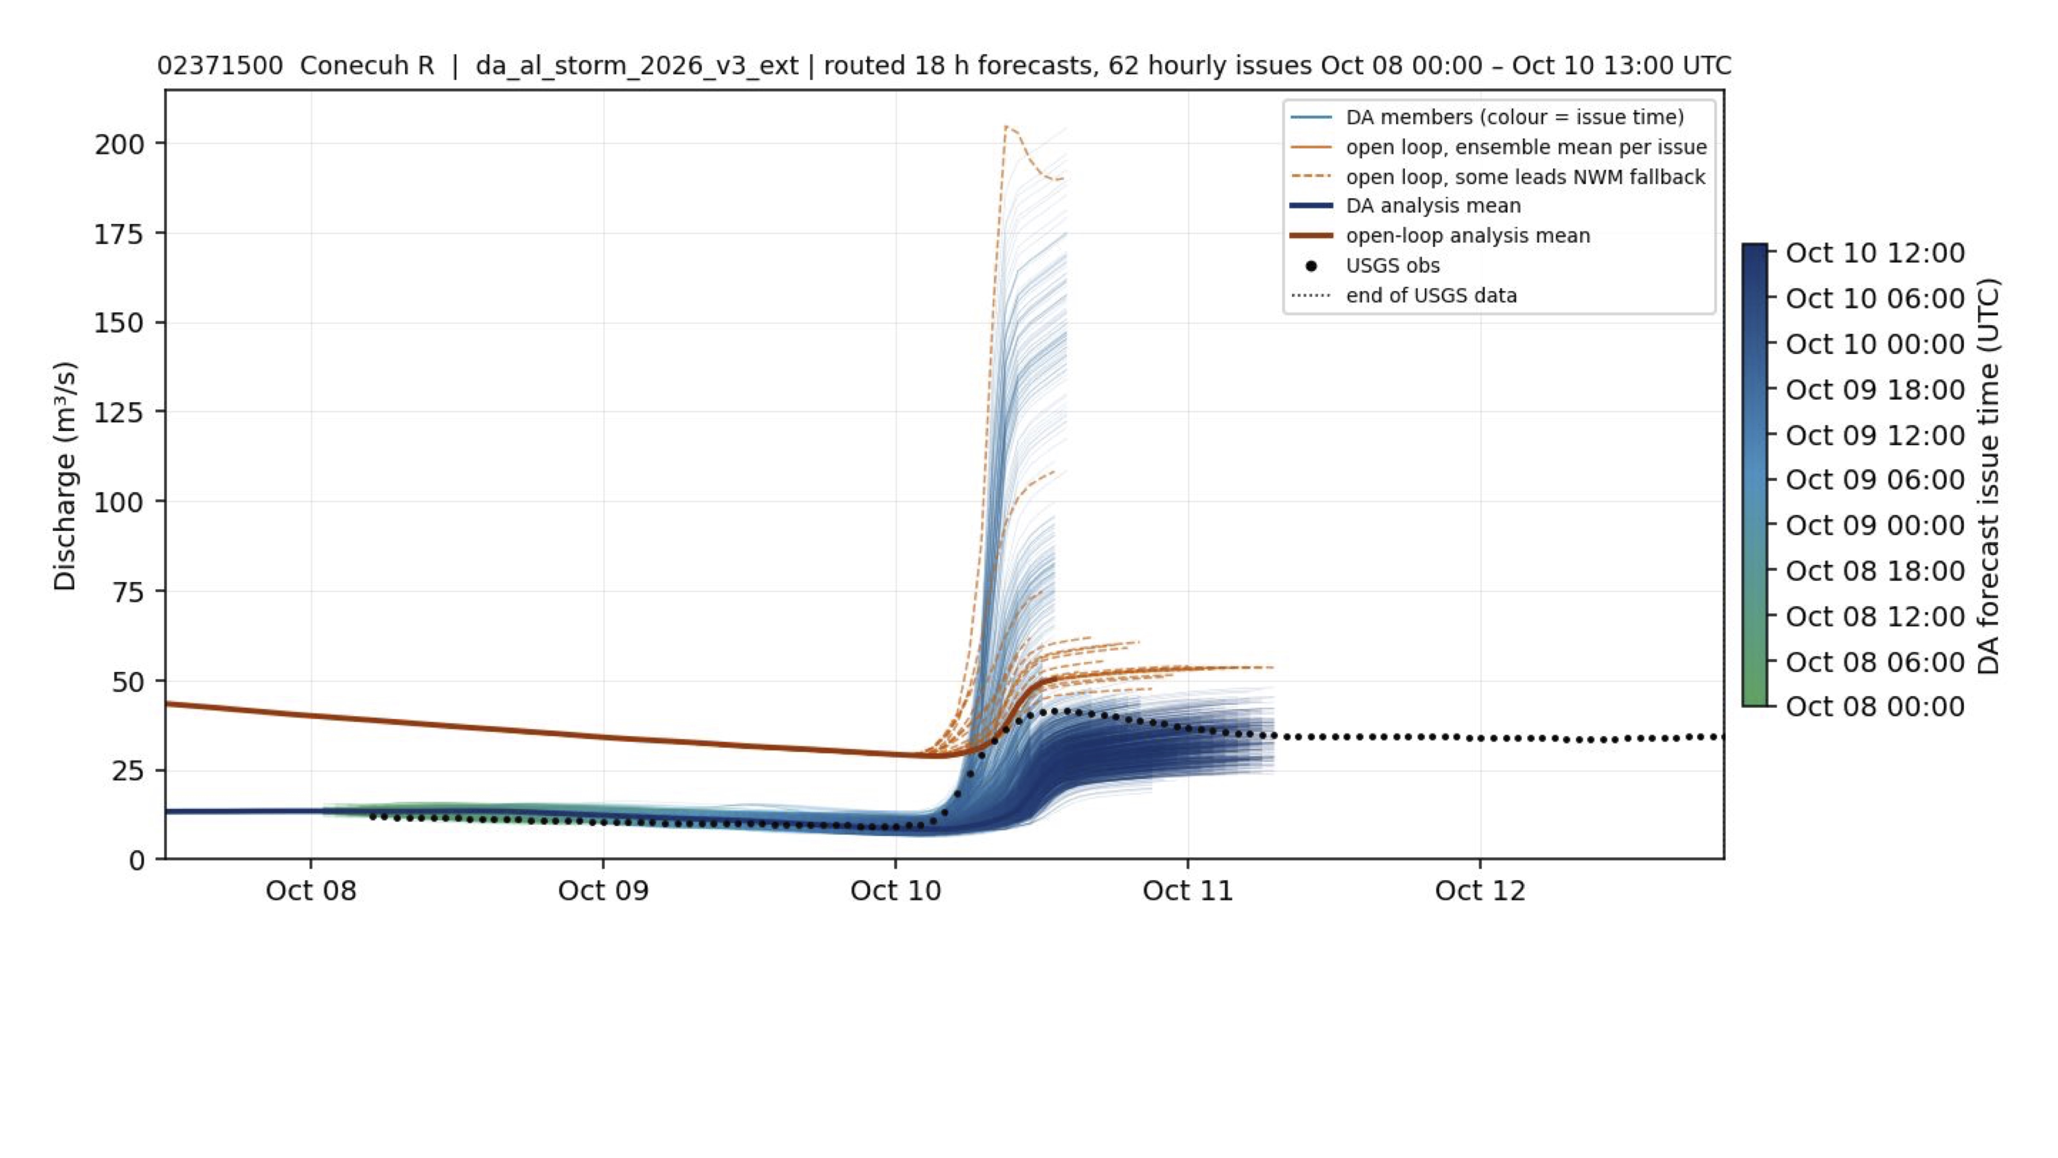The height and width of the screenshot is (1158, 2058).
Task: Click the colorbar label 'DA forecast issue time (UTC)'
Action: [x=1988, y=476]
